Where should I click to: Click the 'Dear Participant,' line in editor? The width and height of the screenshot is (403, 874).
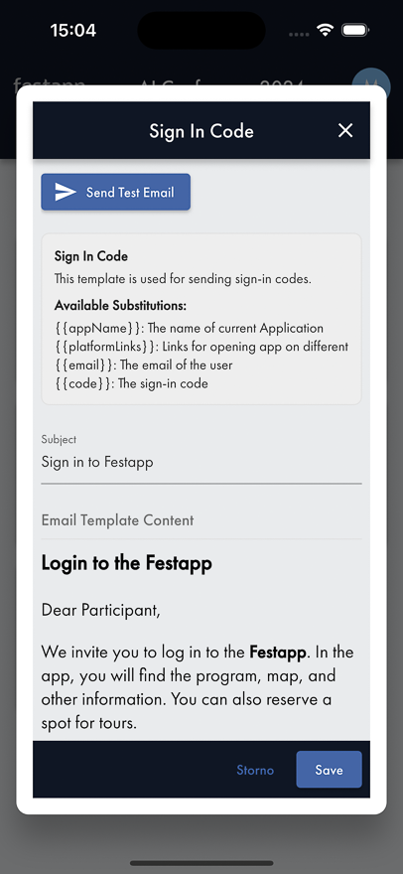(x=101, y=611)
